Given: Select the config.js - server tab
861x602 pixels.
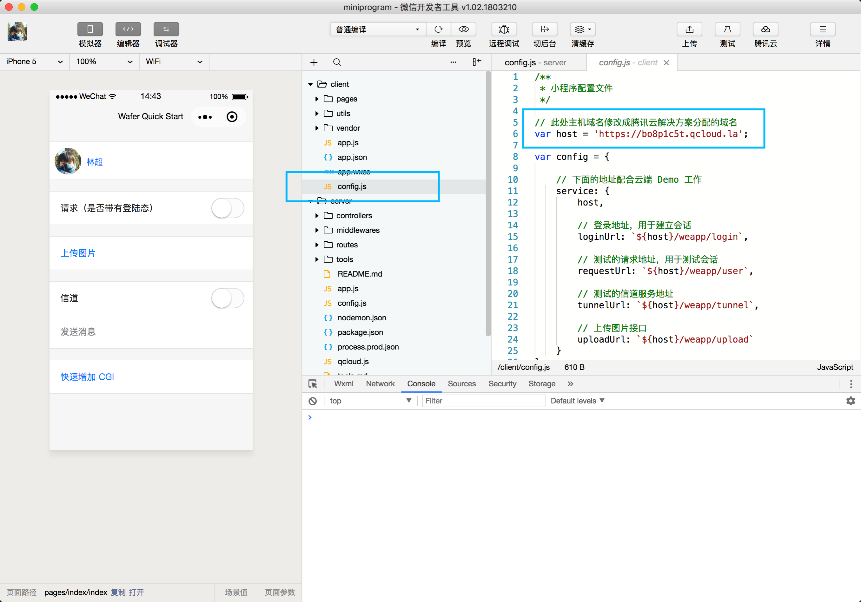Looking at the screenshot, I should [535, 62].
